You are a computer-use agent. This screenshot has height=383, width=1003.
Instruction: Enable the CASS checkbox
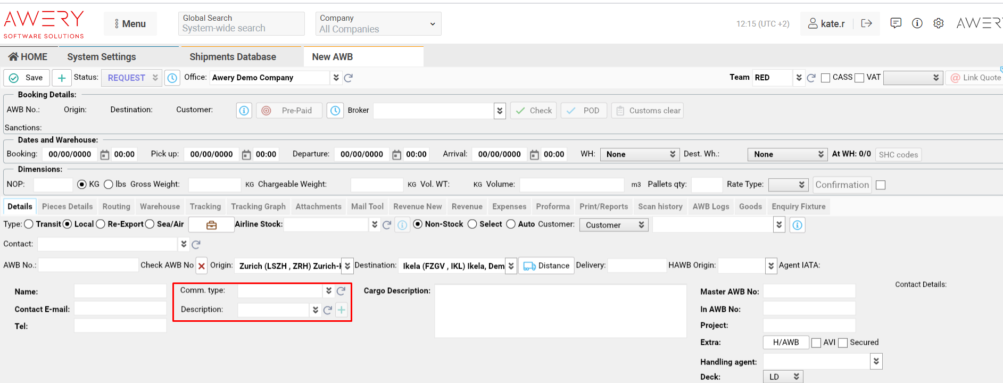[x=826, y=78]
